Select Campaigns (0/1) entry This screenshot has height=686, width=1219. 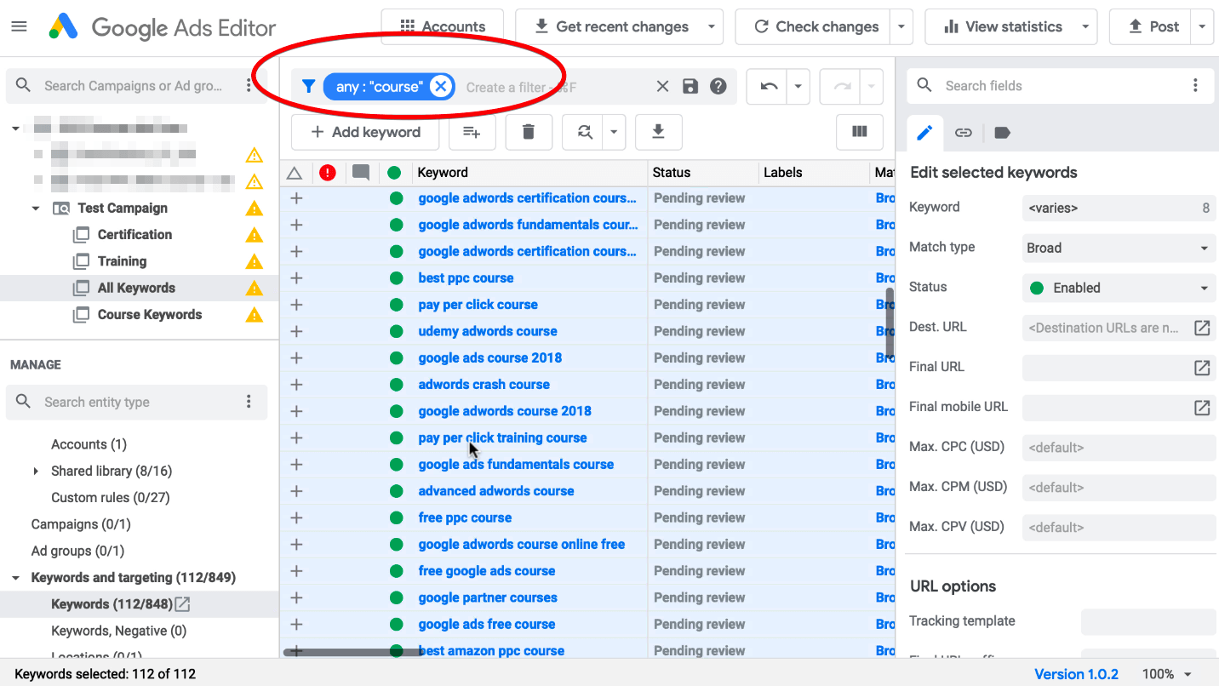81,524
